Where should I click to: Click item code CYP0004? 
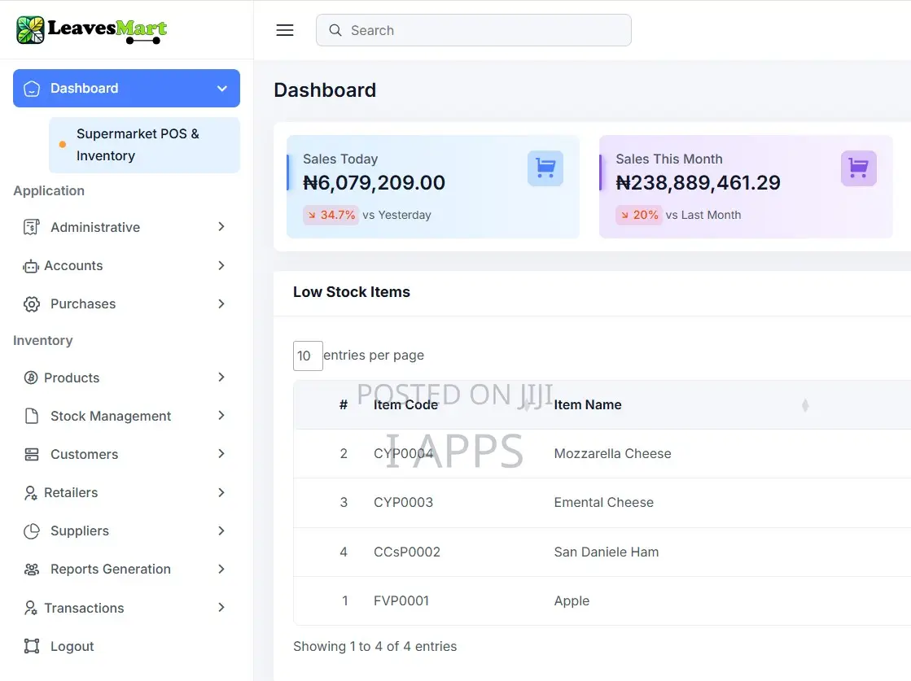click(403, 454)
